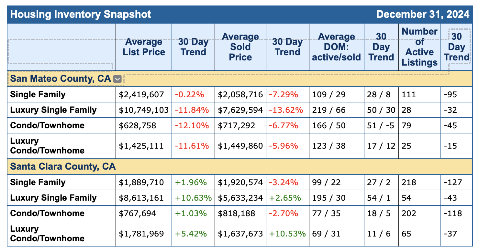Image resolution: width=479 pixels, height=252 pixels.
Task: Click the San Mateo County, CA heading
Action: 61,79
